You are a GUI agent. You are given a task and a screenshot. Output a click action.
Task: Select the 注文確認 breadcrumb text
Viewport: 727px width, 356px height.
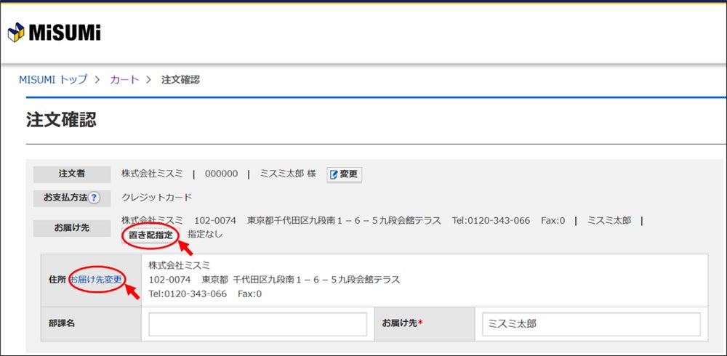coord(180,80)
